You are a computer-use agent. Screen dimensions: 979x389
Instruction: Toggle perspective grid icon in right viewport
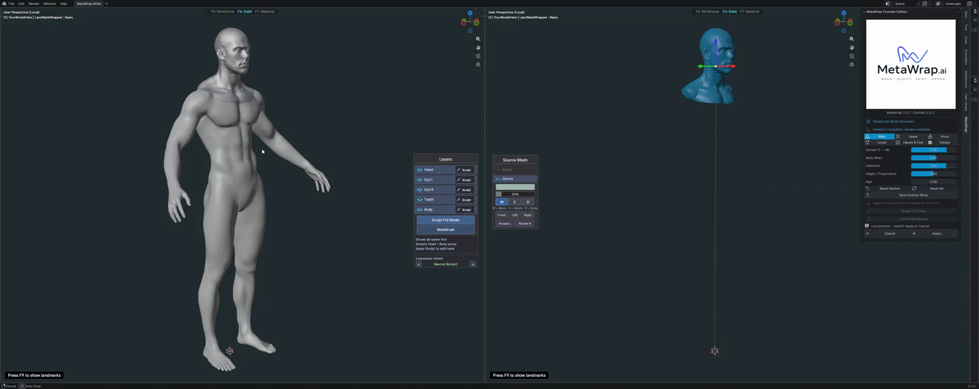(x=852, y=65)
